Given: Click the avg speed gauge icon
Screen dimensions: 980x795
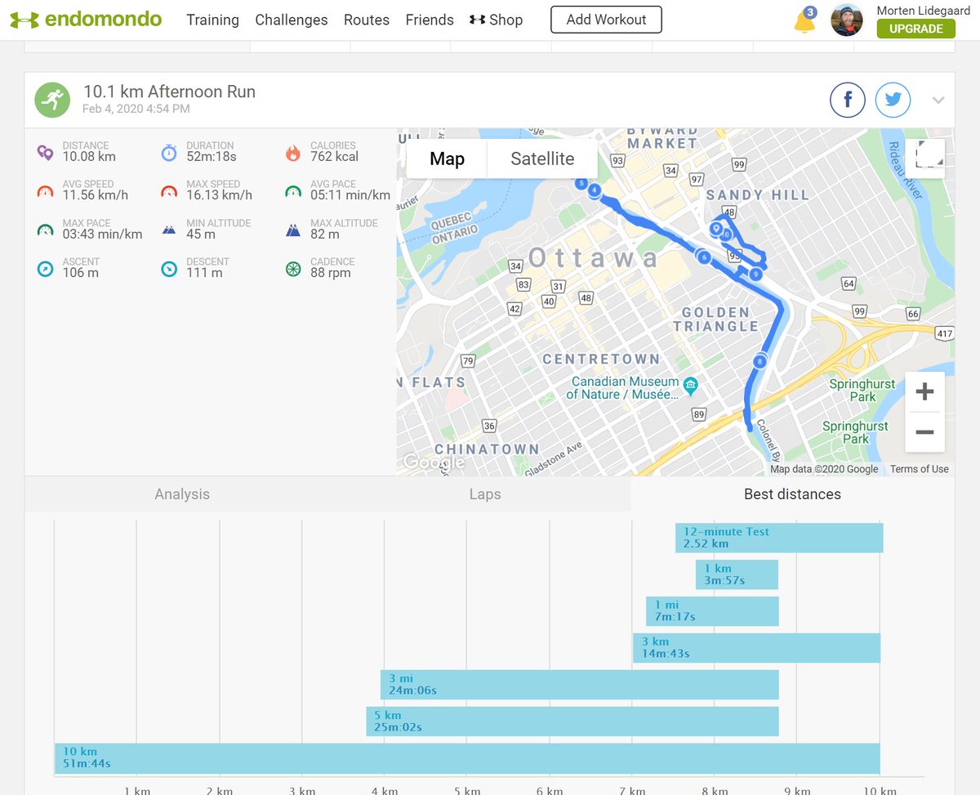Looking at the screenshot, I should pos(45,191).
